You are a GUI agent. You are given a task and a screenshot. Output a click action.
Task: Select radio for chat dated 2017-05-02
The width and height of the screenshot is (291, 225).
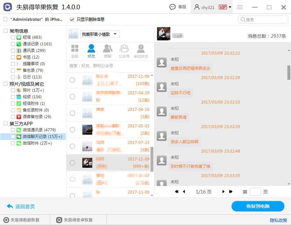(x=72, y=130)
